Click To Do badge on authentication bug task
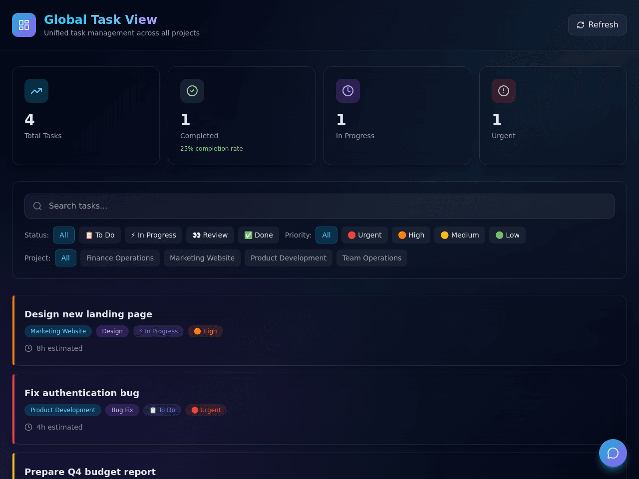 [x=162, y=410]
